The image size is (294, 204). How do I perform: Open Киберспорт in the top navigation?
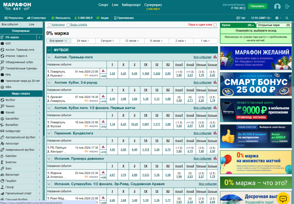pyautogui.click(x=131, y=5)
